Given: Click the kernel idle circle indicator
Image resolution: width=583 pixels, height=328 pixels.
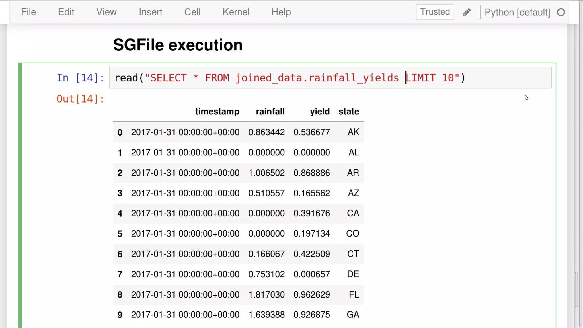Looking at the screenshot, I should pos(561,12).
